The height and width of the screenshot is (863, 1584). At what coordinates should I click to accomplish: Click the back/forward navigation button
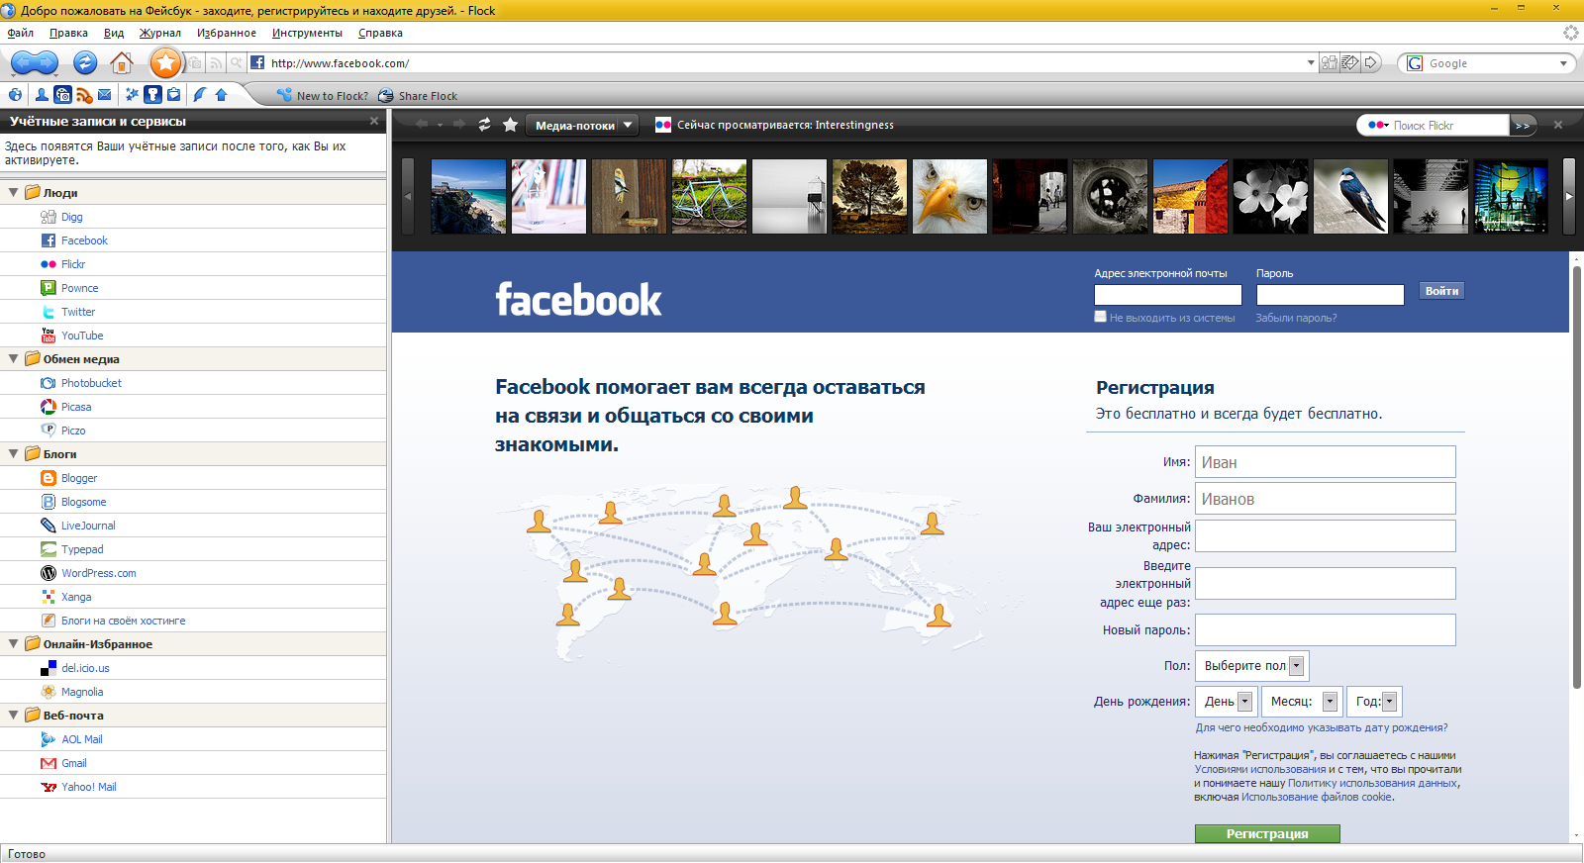[35, 63]
